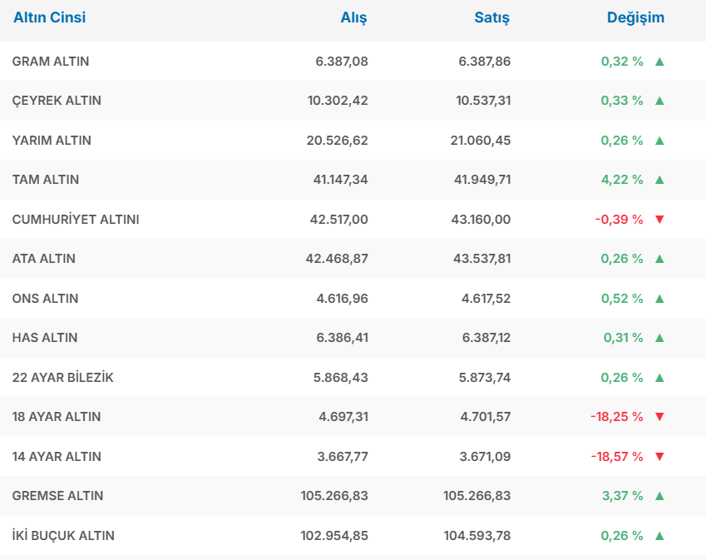
Task: Open the ATA ALTIN details
Action: pyautogui.click(x=44, y=259)
